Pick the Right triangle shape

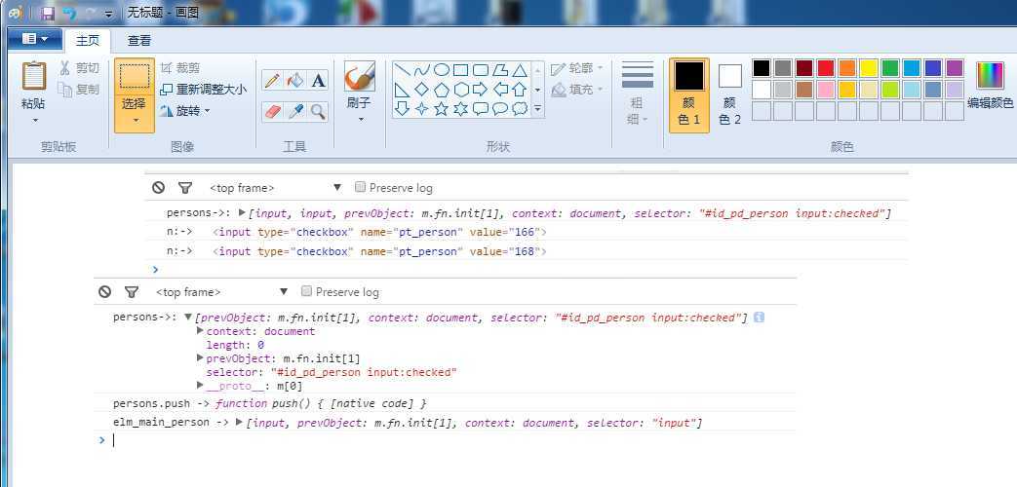(x=402, y=90)
